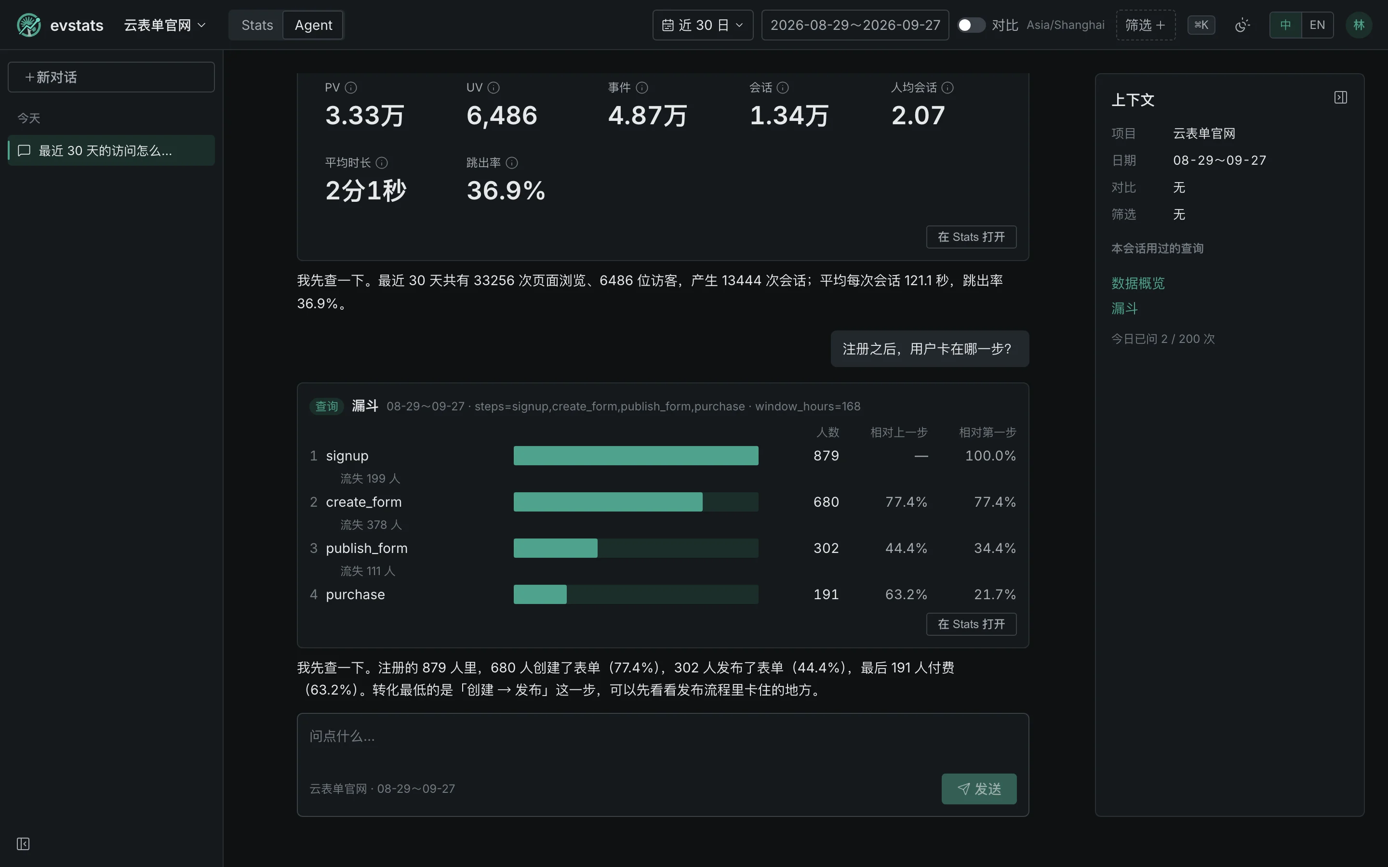Click the create_form funnel step label
The height and width of the screenshot is (867, 1388).
coord(364,502)
